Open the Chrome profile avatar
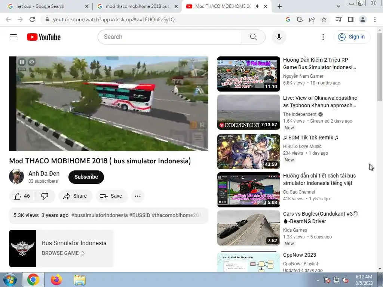 363,19
